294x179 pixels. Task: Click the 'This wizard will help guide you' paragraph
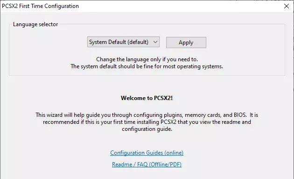[147, 122]
